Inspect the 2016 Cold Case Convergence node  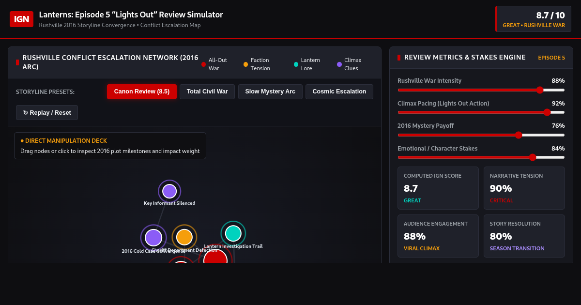coord(153,238)
